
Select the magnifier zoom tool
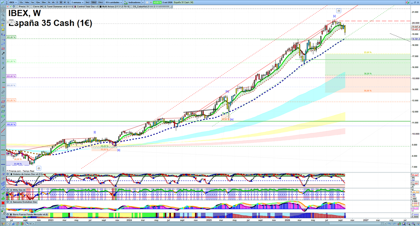(3, 15)
